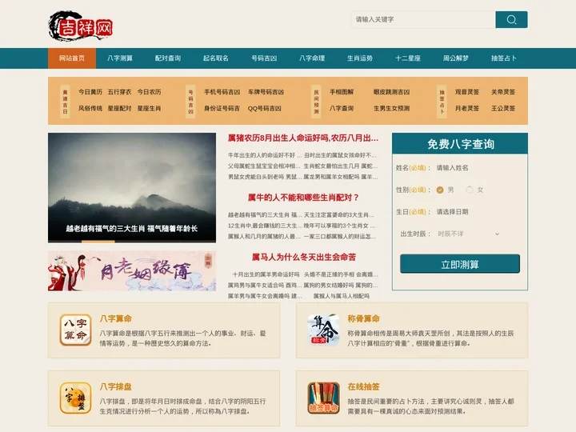Open the 生肖运势 menu item
The image size is (576, 432).
tap(360, 58)
